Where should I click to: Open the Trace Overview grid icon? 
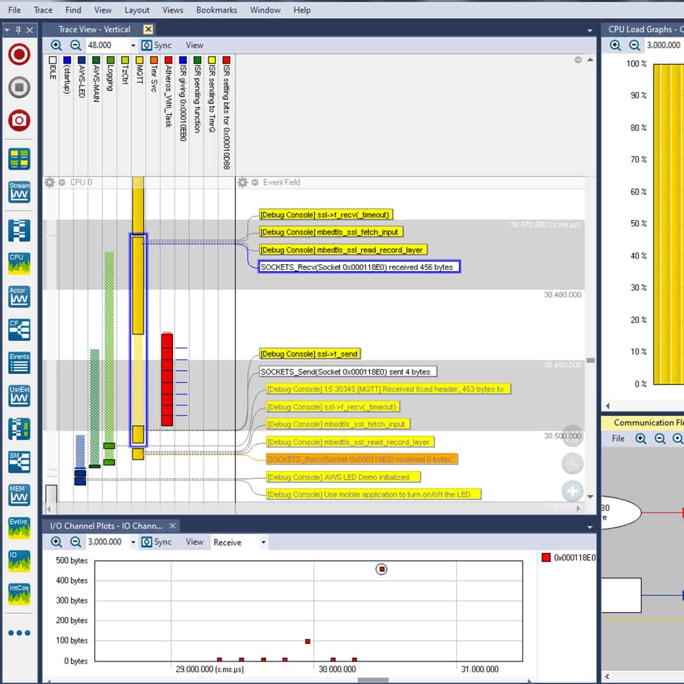pos(19,159)
